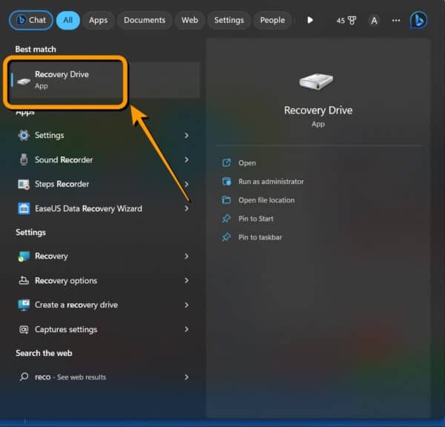Expand web results for reco
The width and height of the screenshot is (445, 427).
[x=186, y=377]
